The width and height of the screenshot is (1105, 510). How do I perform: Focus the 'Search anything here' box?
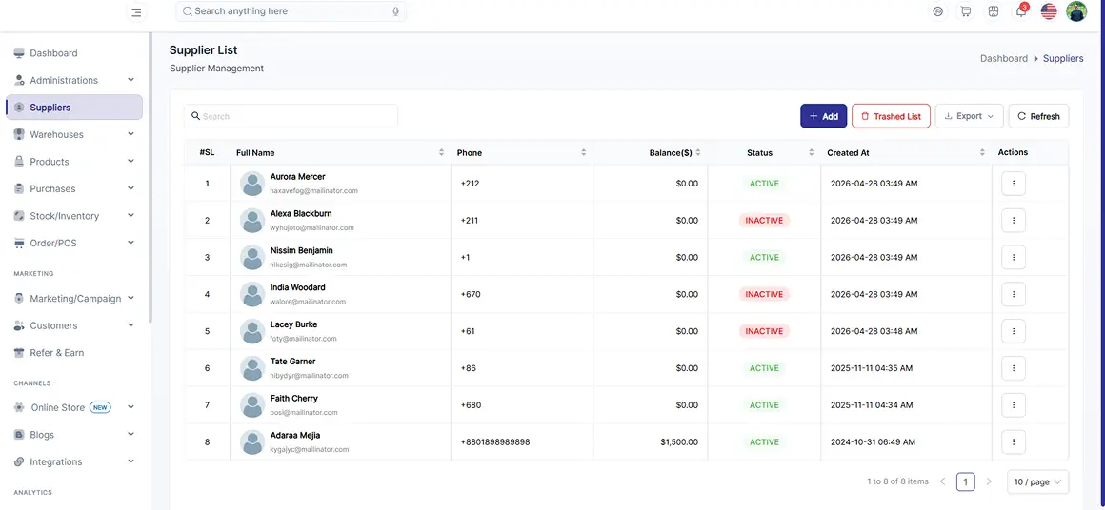pos(291,11)
